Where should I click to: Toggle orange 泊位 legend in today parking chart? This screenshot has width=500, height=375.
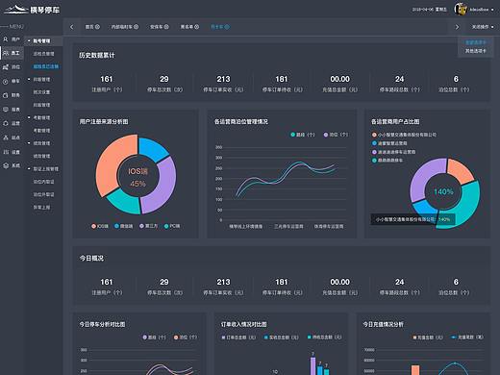point(186,337)
